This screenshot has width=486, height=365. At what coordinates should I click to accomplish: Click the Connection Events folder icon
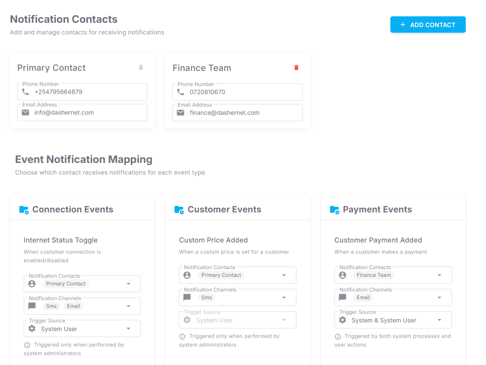tap(24, 210)
